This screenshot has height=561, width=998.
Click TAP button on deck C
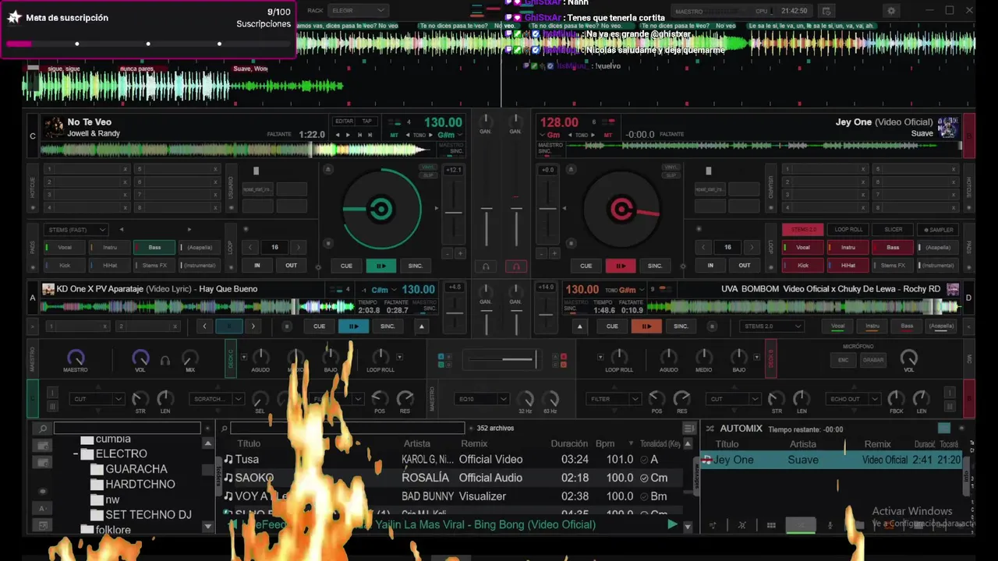click(366, 122)
